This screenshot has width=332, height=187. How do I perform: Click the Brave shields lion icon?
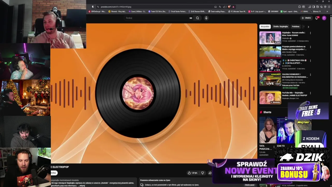click(229, 7)
